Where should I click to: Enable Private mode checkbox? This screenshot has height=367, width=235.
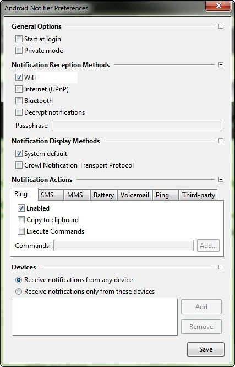pyautogui.click(x=19, y=51)
